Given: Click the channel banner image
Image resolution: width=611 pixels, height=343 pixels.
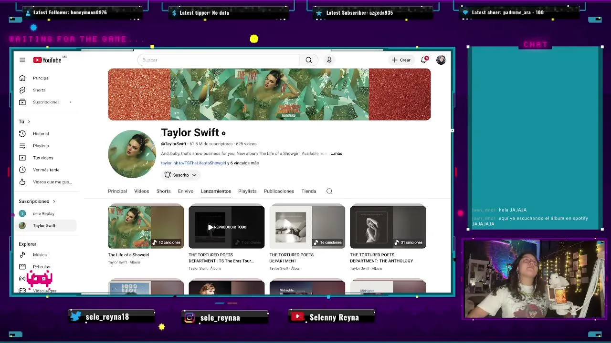Looking at the screenshot, I should 269,94.
